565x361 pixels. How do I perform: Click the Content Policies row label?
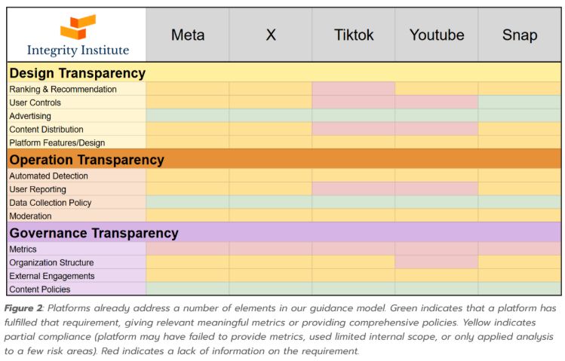coord(40,289)
